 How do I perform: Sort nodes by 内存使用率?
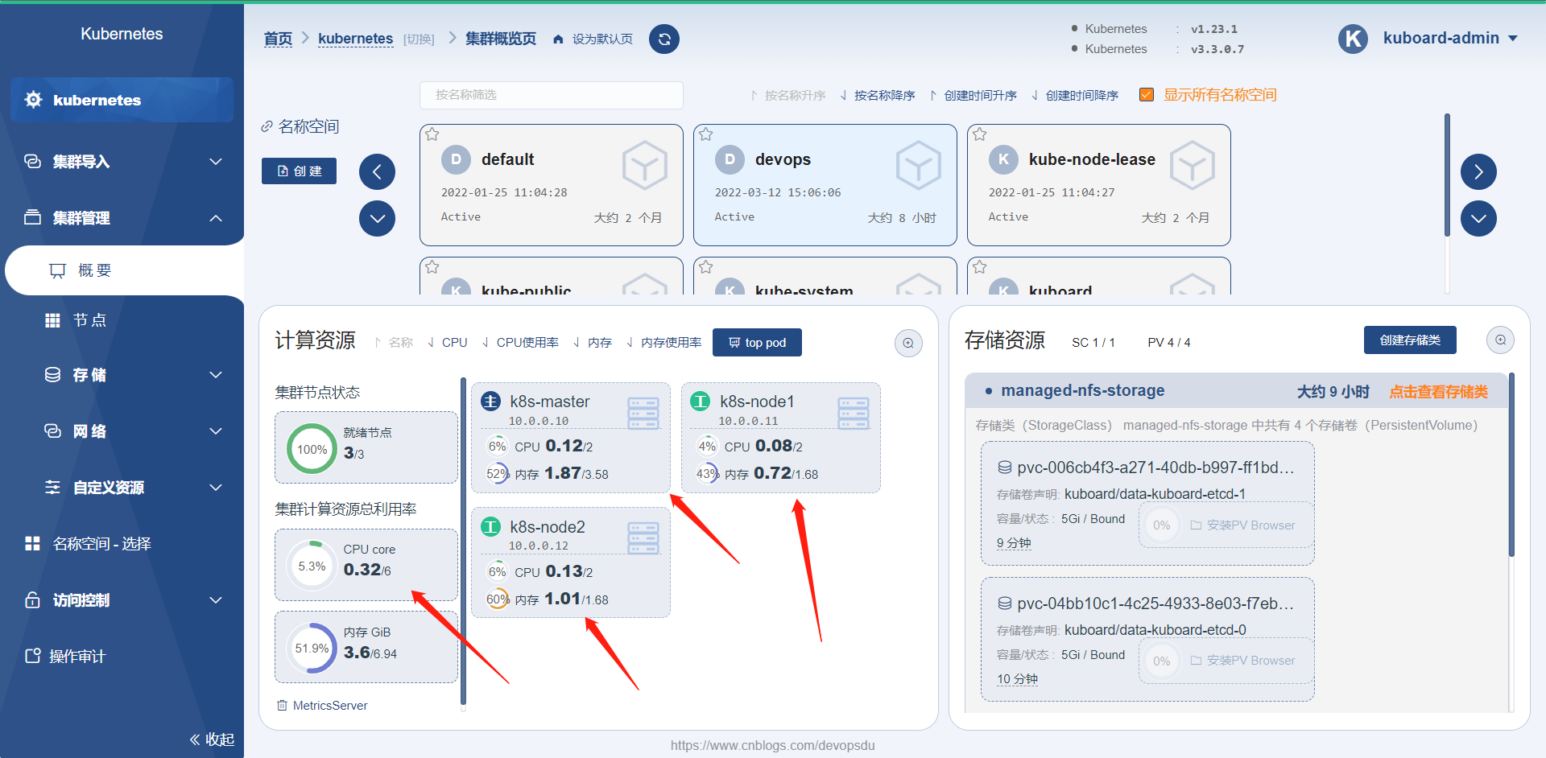click(x=664, y=343)
